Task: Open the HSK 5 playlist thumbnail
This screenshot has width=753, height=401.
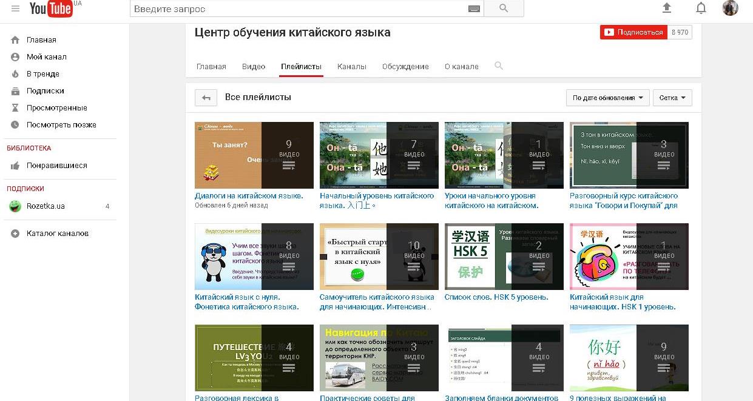Action: coord(504,257)
